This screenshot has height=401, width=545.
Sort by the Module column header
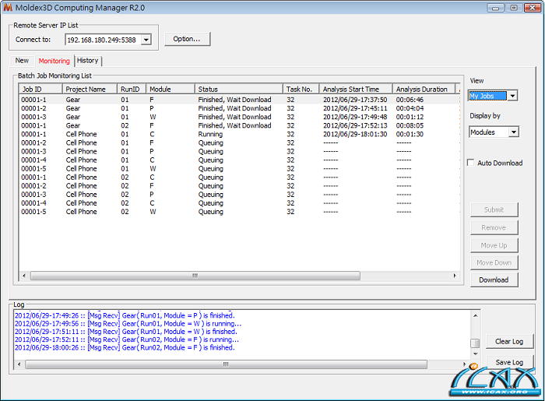pyautogui.click(x=171, y=89)
